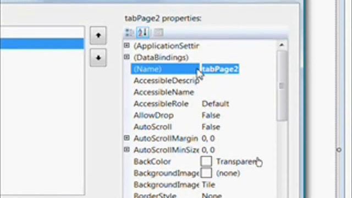Click the AllowDrop False value
This screenshot has width=352, height=198.
pos(211,116)
